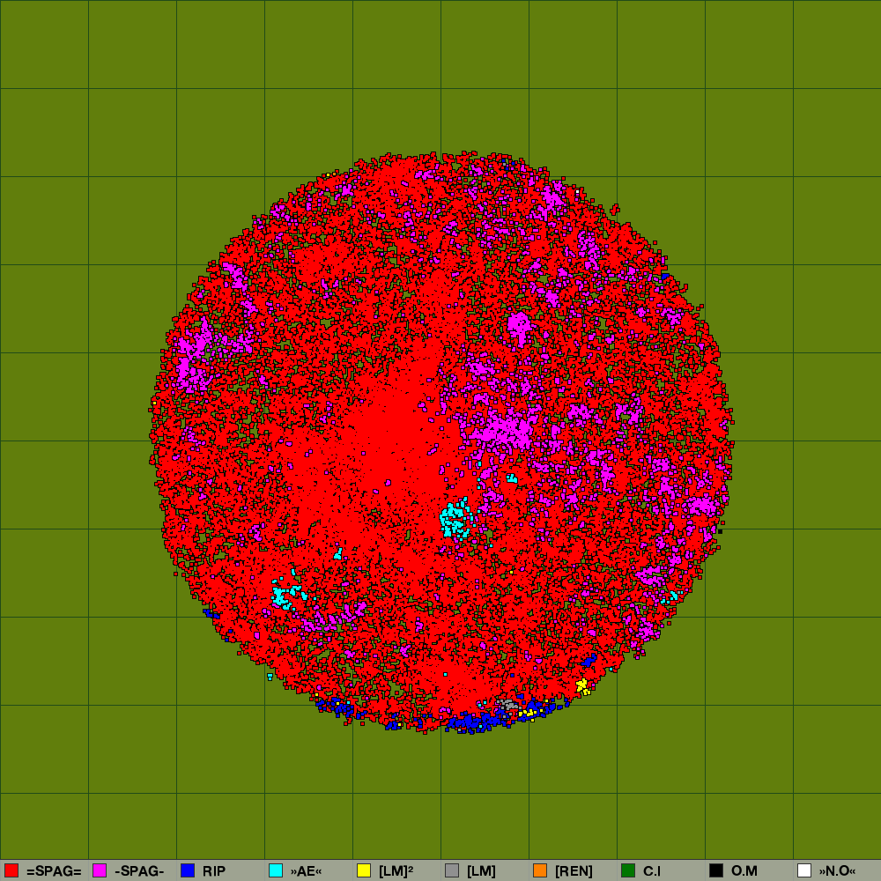Select the [REN] legend label
Viewport: 881px width, 881px height.
coord(574,871)
